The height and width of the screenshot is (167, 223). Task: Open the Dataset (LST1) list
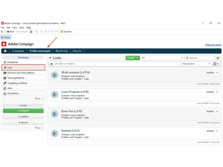click(x=70, y=131)
